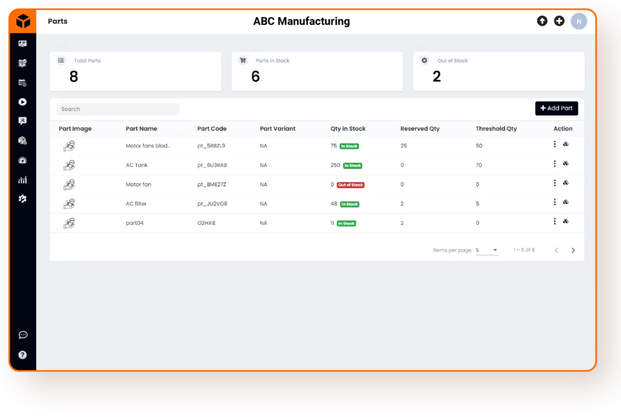Click the cubes stock icon for AC filter row
This screenshot has height=417, width=621.
566,202
